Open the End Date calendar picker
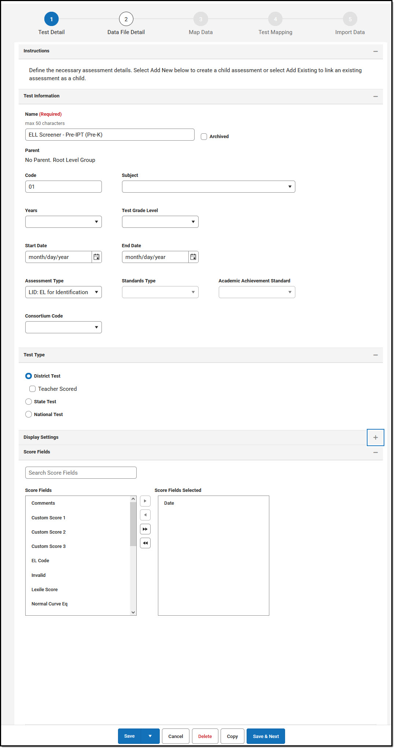Screen dimensions: 395x749 [x=193, y=257]
